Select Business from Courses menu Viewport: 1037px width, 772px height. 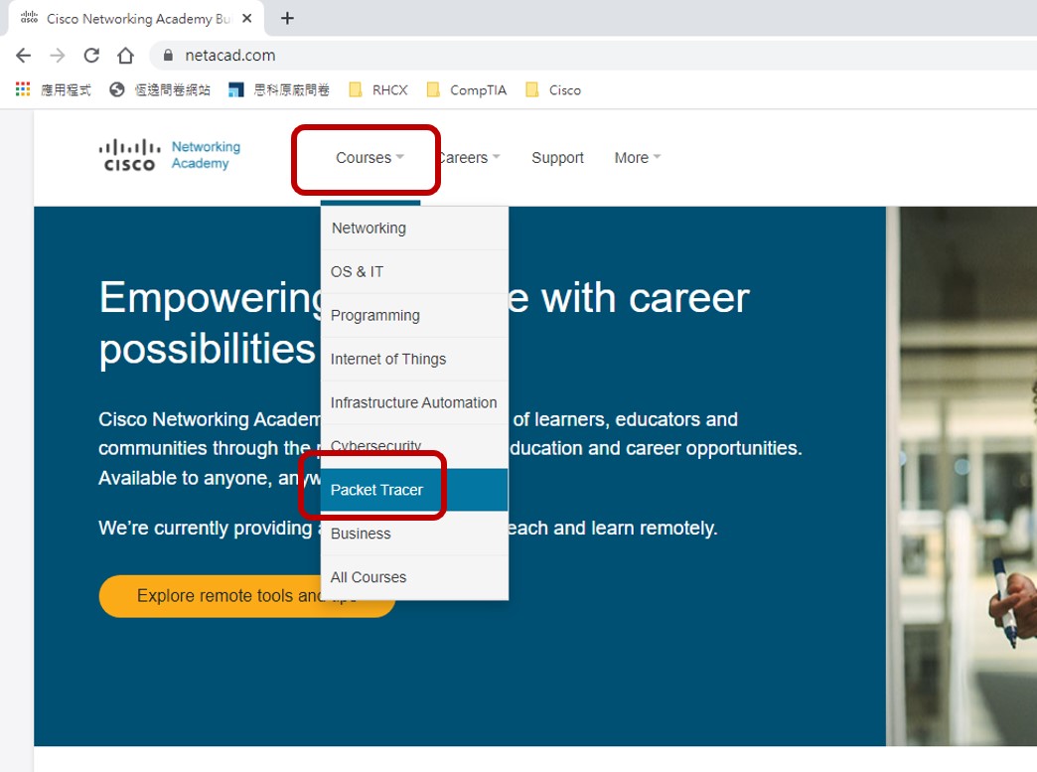point(414,534)
